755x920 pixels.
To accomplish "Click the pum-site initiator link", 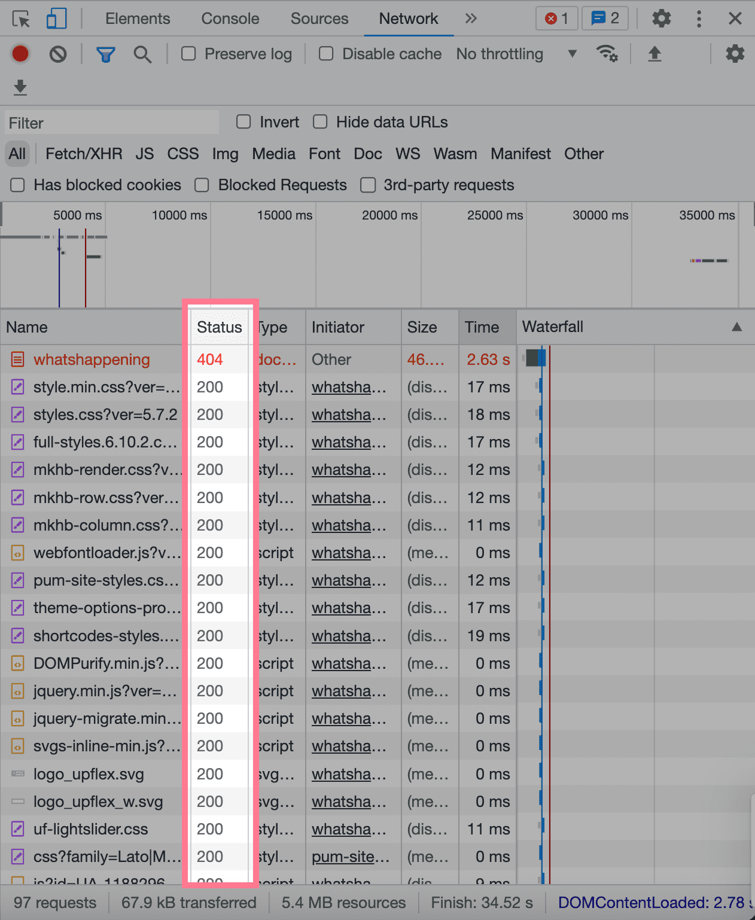I will tap(350, 857).
